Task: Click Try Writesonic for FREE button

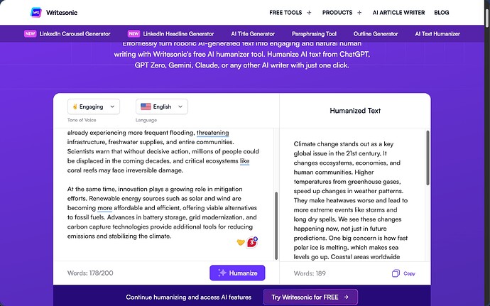Action: 310,297
